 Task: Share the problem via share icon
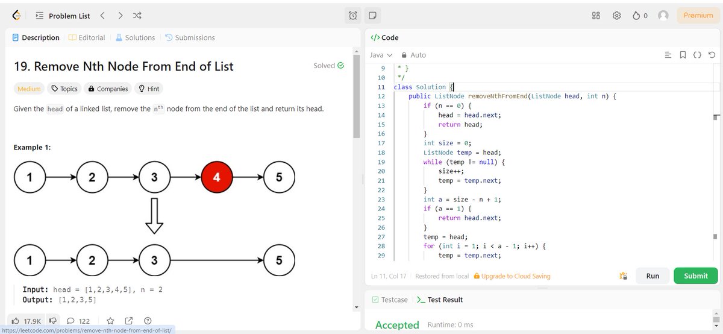(129, 321)
